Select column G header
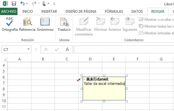The image size is (174, 111). [x=161, y=59]
